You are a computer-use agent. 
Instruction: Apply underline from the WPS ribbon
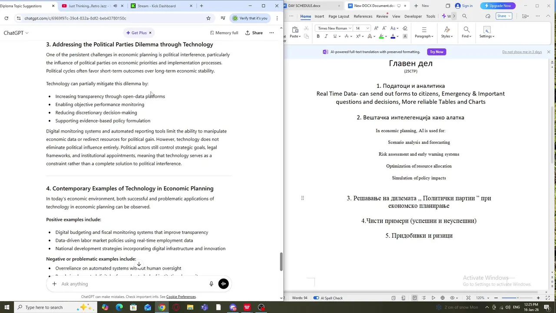[334, 37]
